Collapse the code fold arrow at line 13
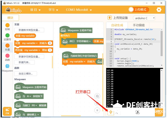The width and height of the screenshot is (167, 118). click(113, 58)
